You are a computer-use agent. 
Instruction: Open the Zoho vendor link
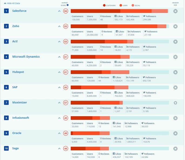coord(16,26)
